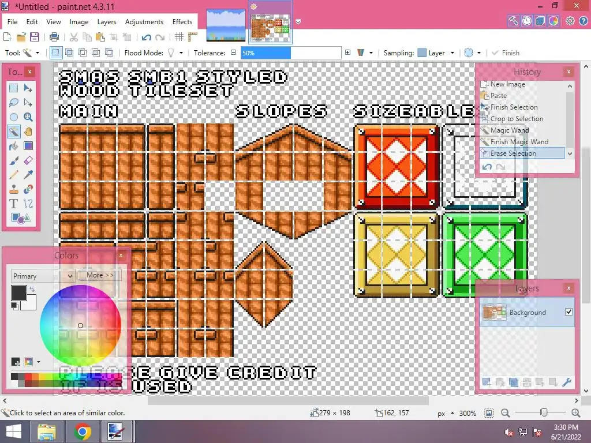Select the Ellipse Select tool
This screenshot has height=443, width=591.
click(14, 117)
